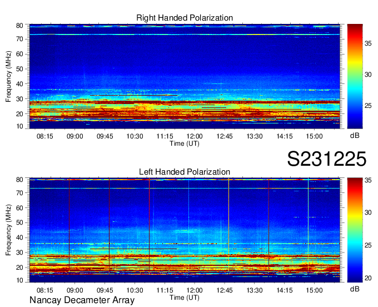Click the 50 MHz tick label on the left-handed plot
This screenshot has width=378, height=307.
click(19, 222)
